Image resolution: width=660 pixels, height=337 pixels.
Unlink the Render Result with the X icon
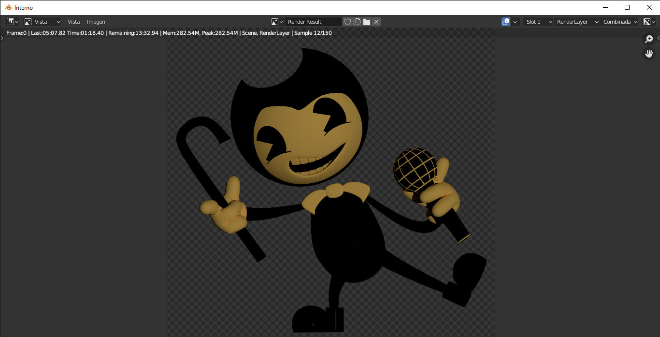point(376,21)
